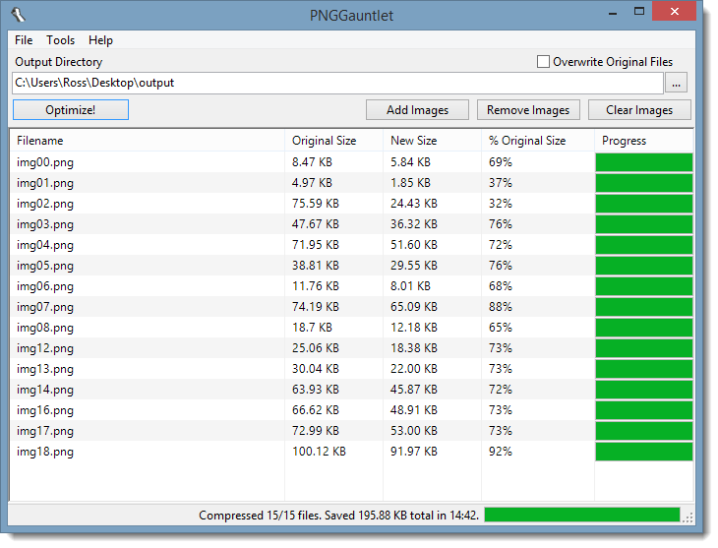Open the Tools menu
Image resolution: width=718 pixels, height=548 pixels.
[60, 40]
